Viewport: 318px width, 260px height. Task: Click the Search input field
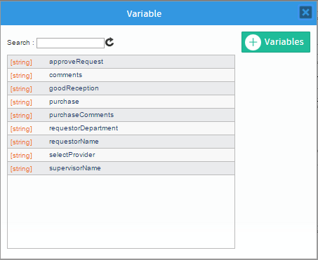(x=70, y=43)
